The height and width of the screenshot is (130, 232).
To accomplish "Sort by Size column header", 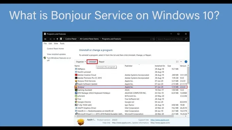I will click(x=169, y=66).
